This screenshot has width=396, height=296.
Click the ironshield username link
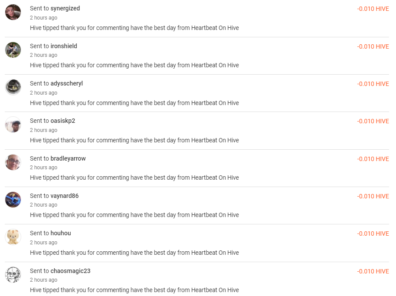click(64, 46)
